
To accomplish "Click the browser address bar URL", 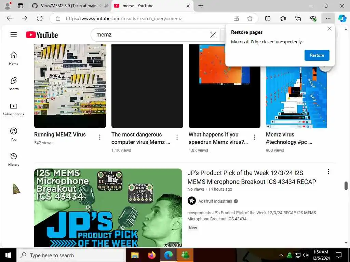I will pyautogui.click(x=124, y=18).
